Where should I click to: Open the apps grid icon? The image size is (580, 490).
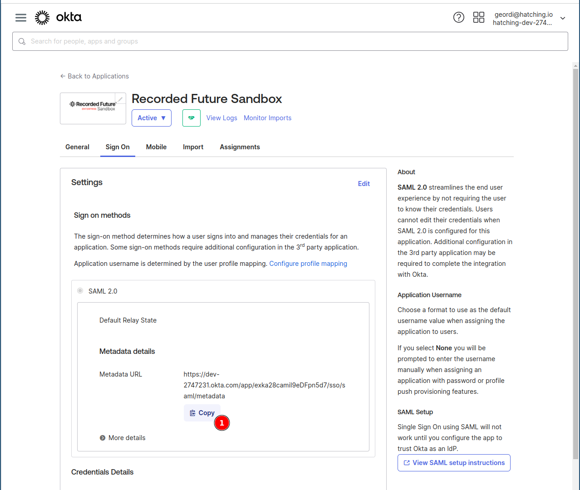tap(478, 18)
